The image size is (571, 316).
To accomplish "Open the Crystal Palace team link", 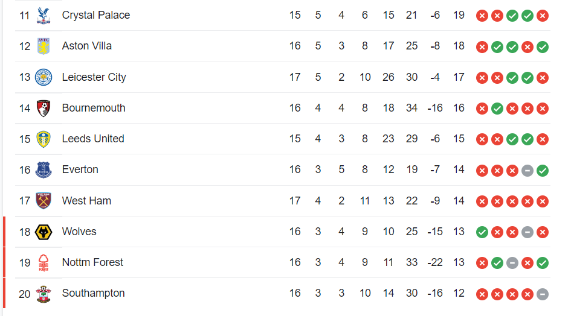I will [96, 15].
